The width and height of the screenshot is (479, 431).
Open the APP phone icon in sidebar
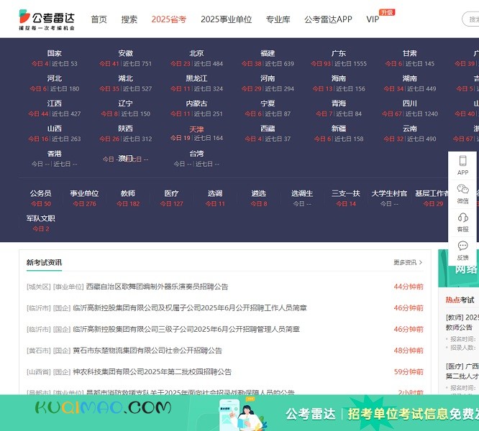point(462,161)
